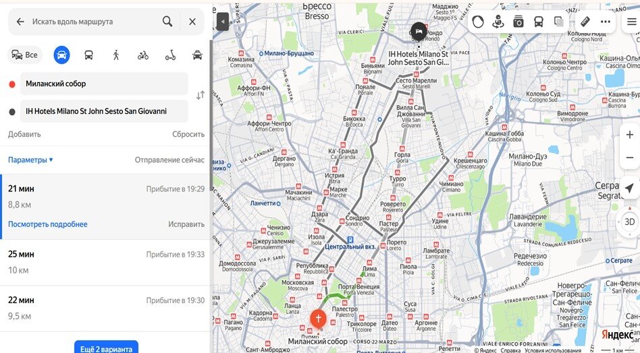This screenshot has height=353, width=640.
Task: Collapse the left route side panel
Action: 223,22
